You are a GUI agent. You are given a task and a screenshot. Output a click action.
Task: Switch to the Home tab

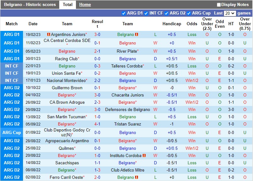point(85,5)
